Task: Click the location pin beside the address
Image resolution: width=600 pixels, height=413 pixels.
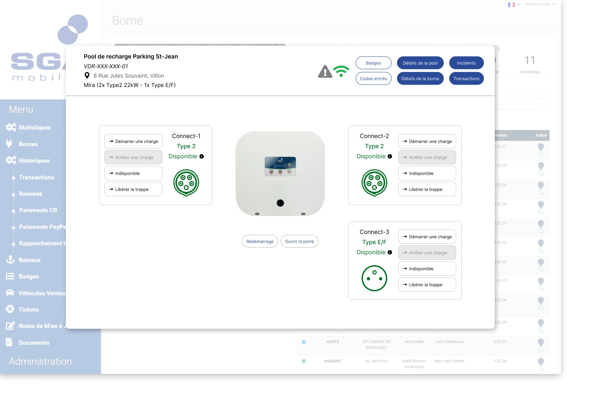Action: tap(87, 76)
